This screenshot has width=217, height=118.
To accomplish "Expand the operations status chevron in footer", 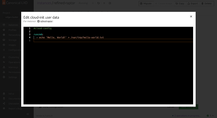I will pyautogui.click(x=213, y=115).
